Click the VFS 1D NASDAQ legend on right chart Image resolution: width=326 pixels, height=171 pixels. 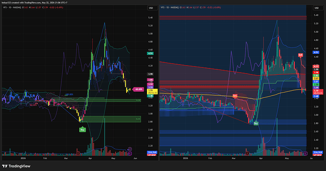[x=170, y=8]
